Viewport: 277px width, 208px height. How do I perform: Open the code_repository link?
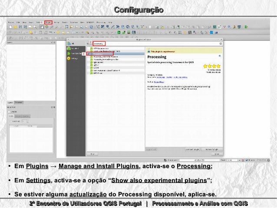pyautogui.click(x=180, y=77)
